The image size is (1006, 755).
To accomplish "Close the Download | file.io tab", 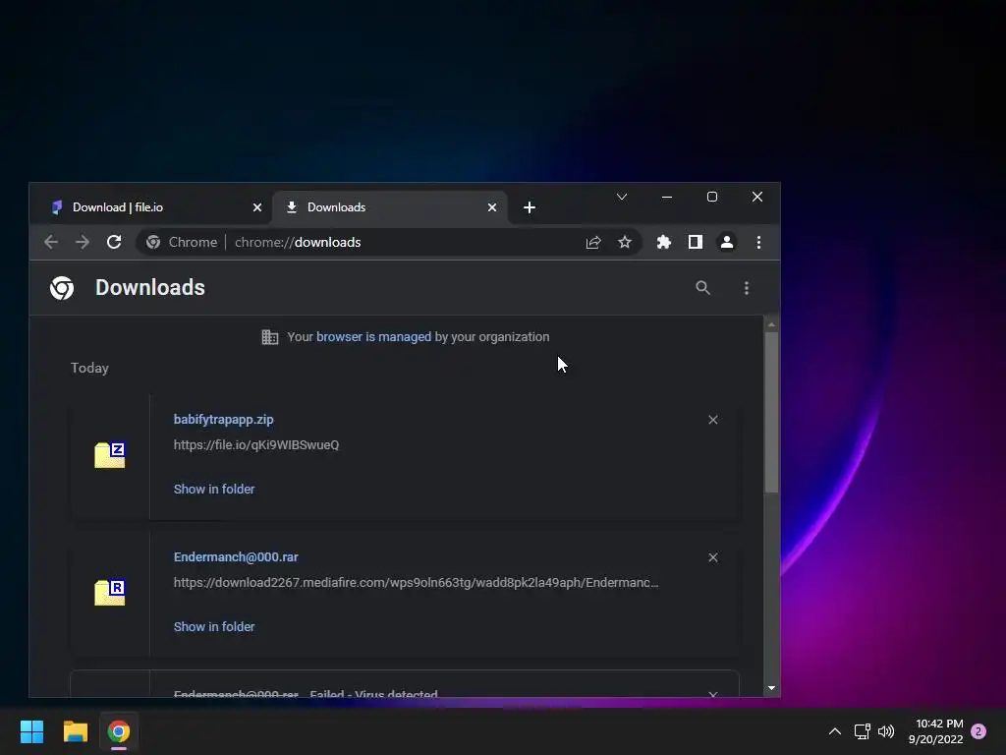I will tap(257, 207).
